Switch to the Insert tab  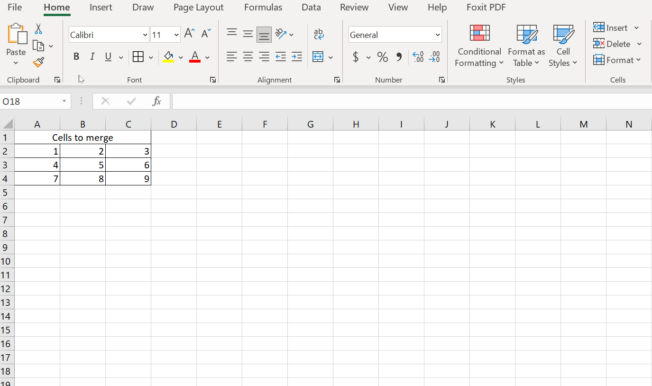pos(101,7)
